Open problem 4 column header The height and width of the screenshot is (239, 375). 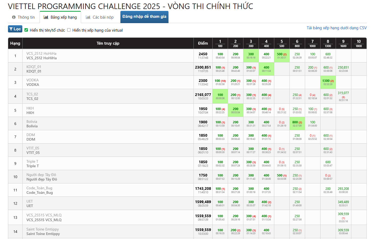click(266, 43)
